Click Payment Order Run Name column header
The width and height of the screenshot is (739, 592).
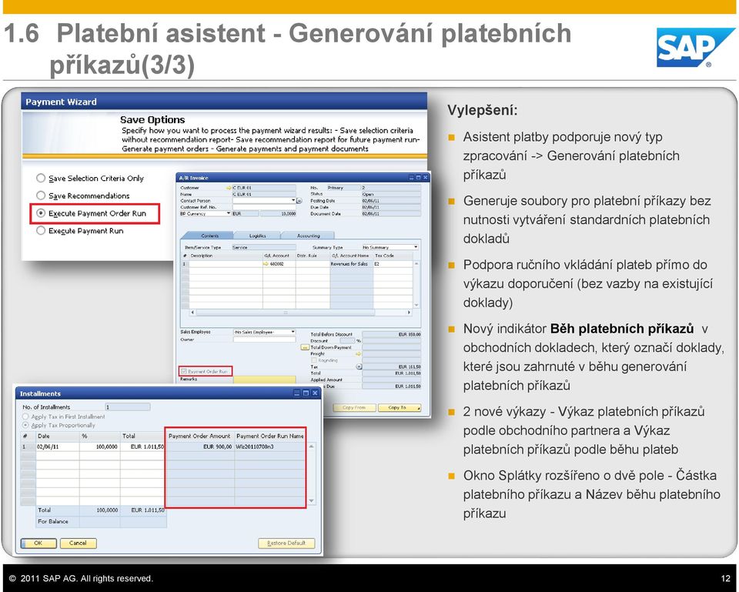pyautogui.click(x=270, y=436)
